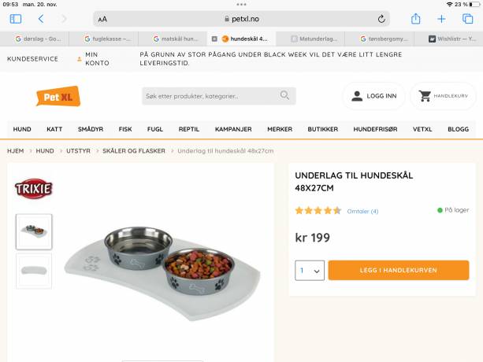Open the AA reader options menu
The width and height of the screenshot is (483, 362).
[x=102, y=19]
